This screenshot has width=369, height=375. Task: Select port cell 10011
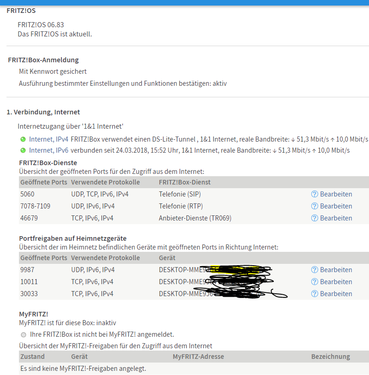(x=29, y=281)
